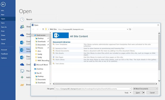Select Downloads under Quick access
The width and height of the screenshot is (165, 100).
point(42,42)
